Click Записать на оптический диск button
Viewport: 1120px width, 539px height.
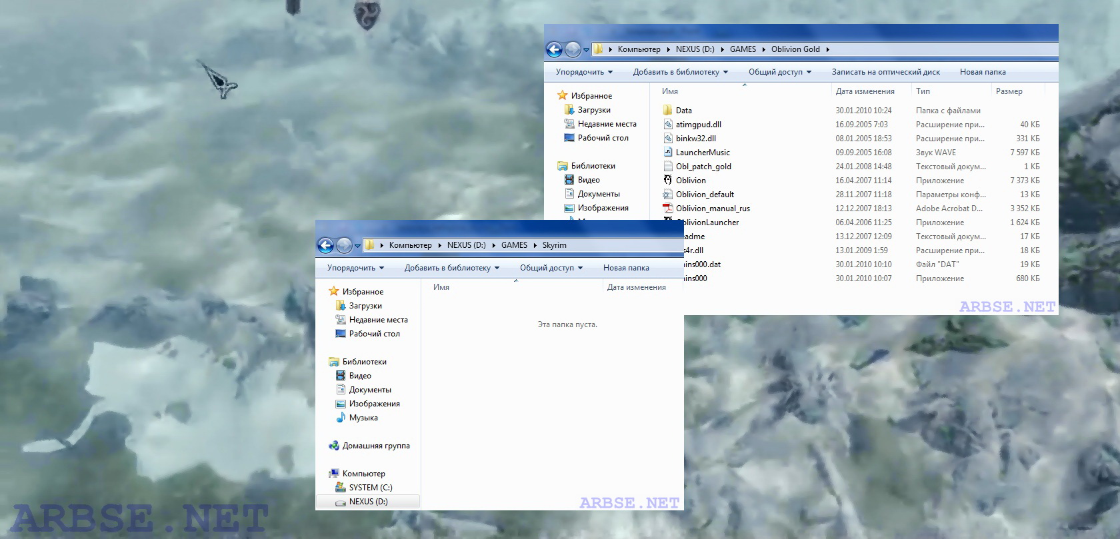885,72
